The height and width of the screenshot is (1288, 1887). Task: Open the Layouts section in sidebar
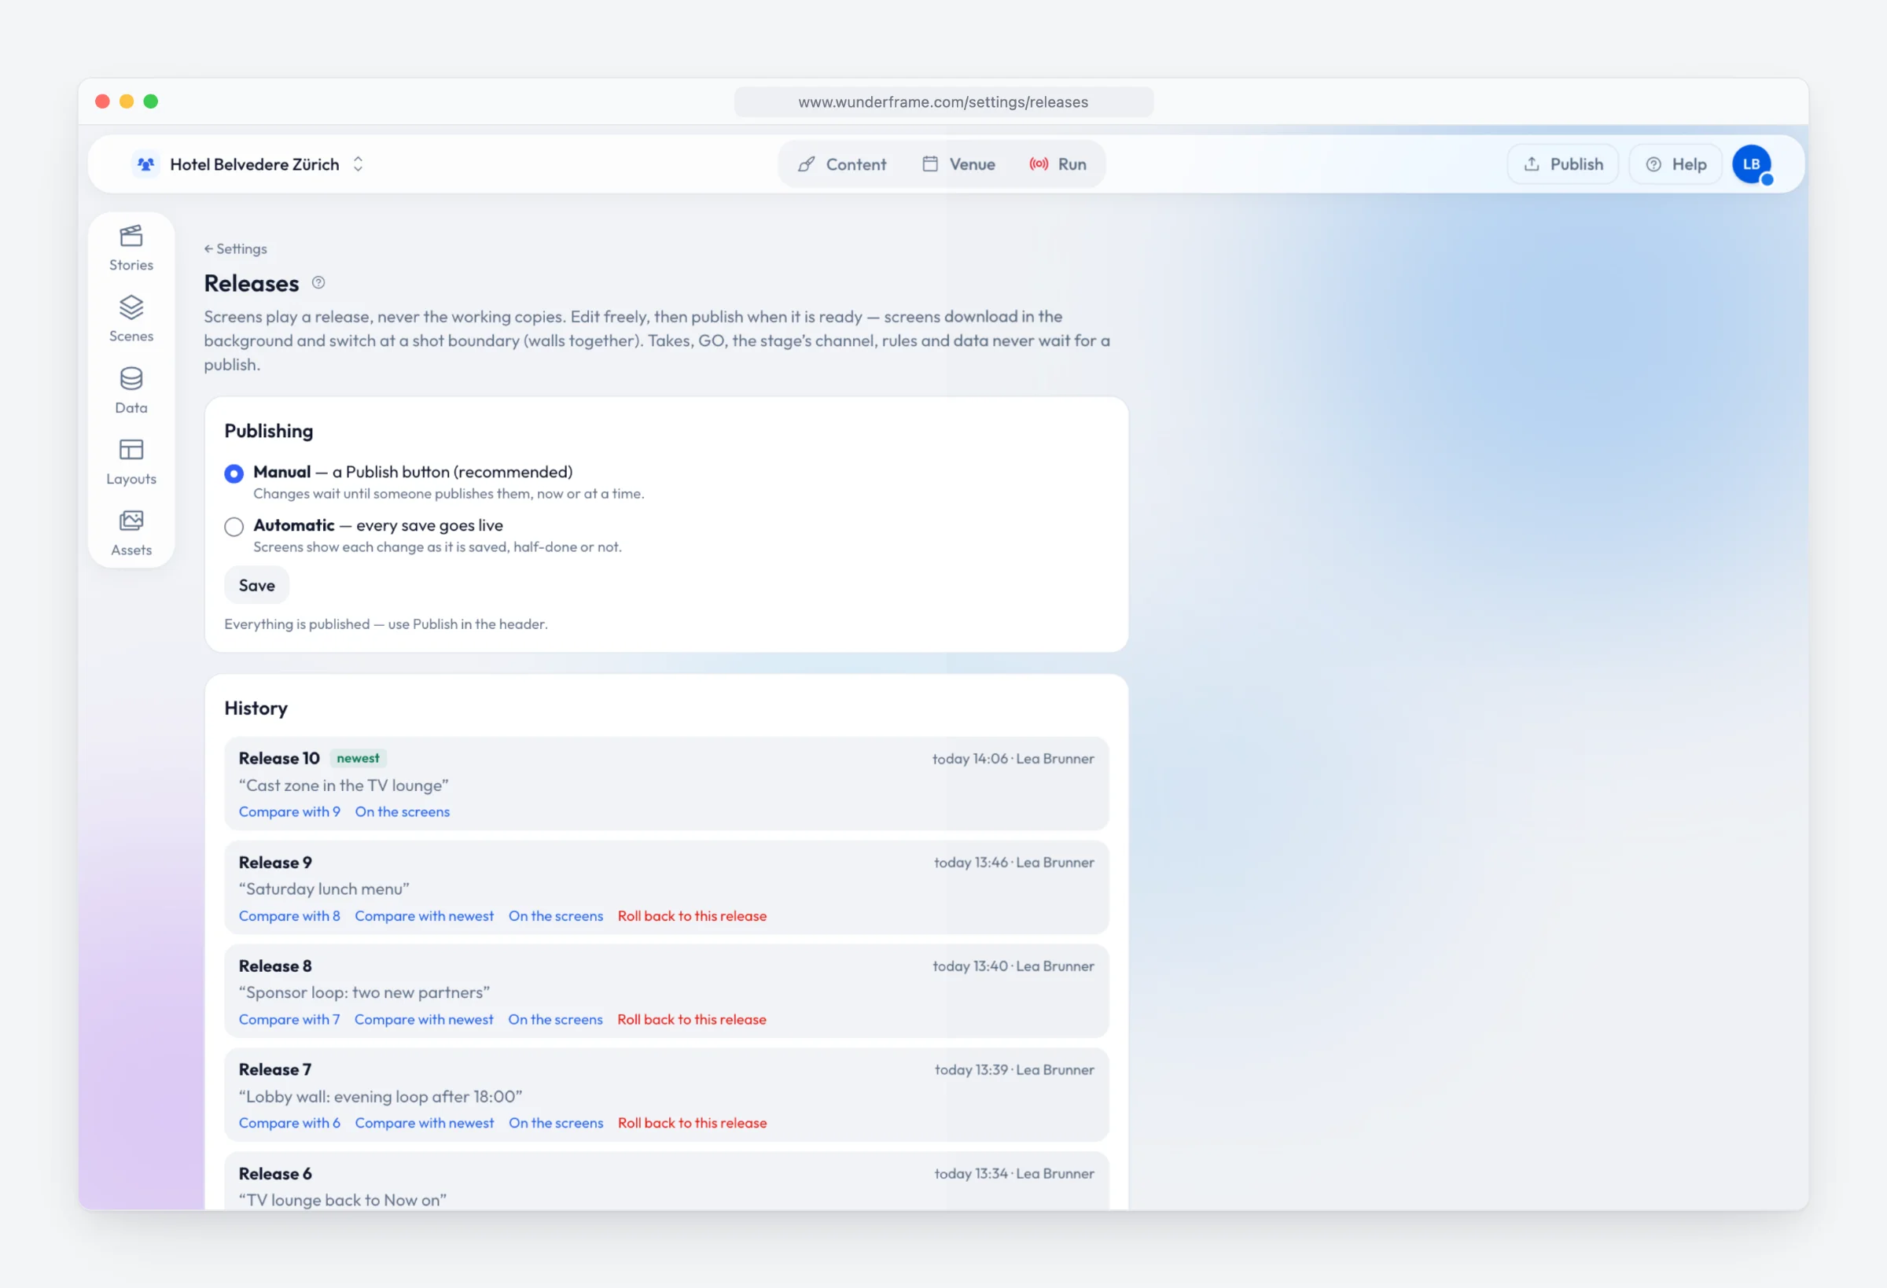click(131, 462)
